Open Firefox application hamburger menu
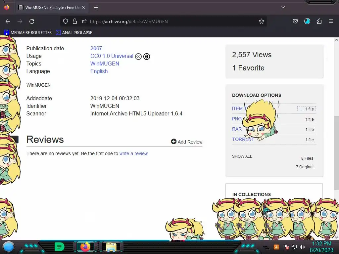 [331, 21]
